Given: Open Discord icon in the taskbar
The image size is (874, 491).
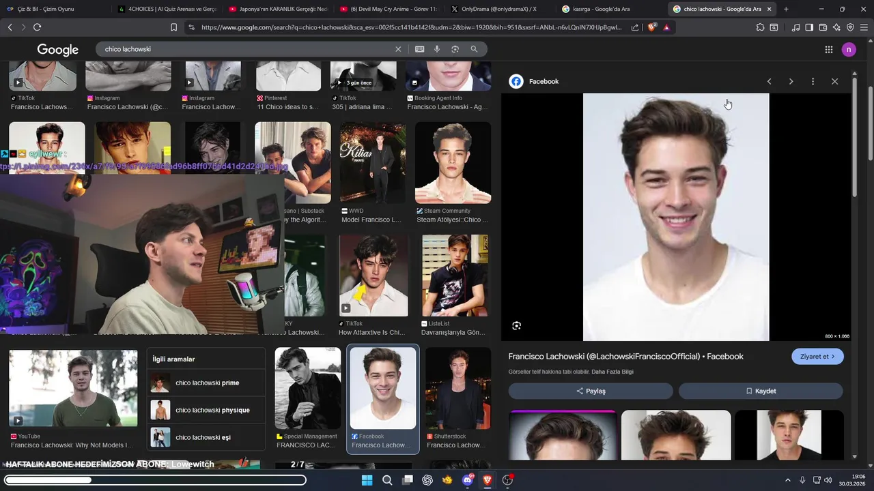Looking at the screenshot, I should tap(468, 480).
